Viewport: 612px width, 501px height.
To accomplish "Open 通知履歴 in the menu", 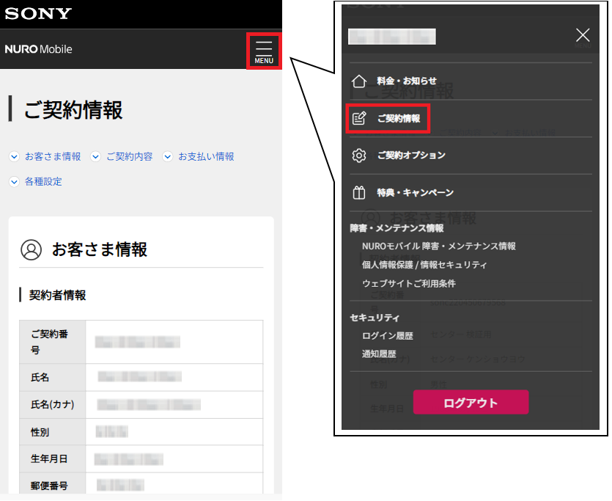I will [379, 354].
